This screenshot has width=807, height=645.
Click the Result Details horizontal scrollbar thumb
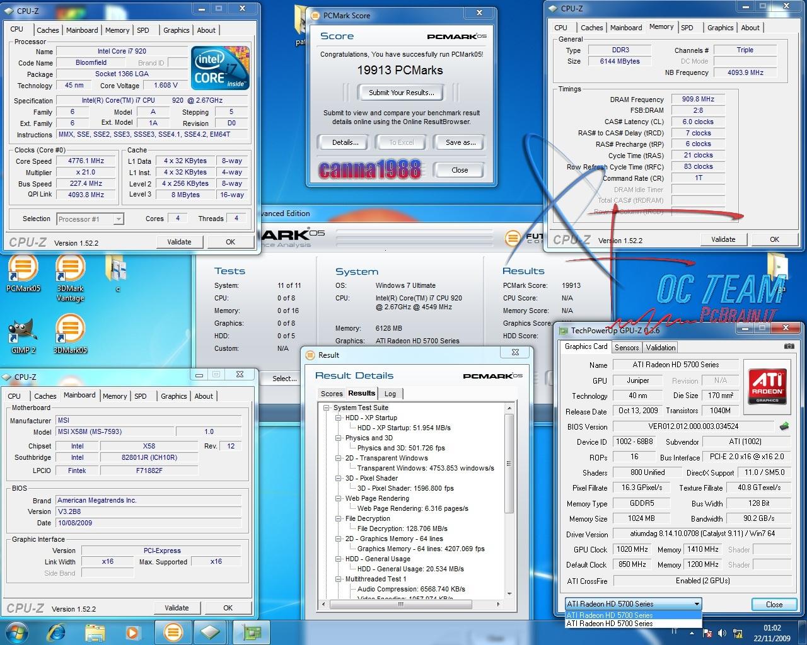click(400, 604)
